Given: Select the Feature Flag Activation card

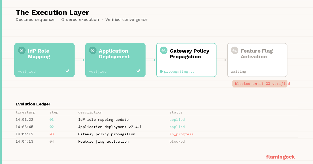Looking at the screenshot, I should point(257,60).
